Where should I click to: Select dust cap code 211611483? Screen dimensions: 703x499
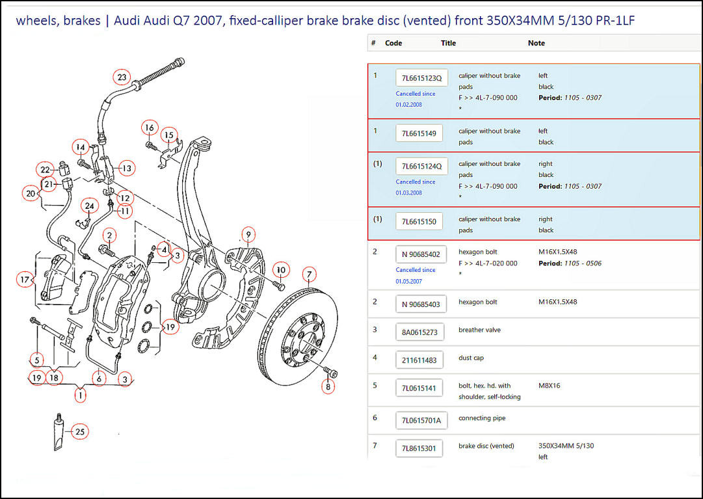(x=419, y=359)
